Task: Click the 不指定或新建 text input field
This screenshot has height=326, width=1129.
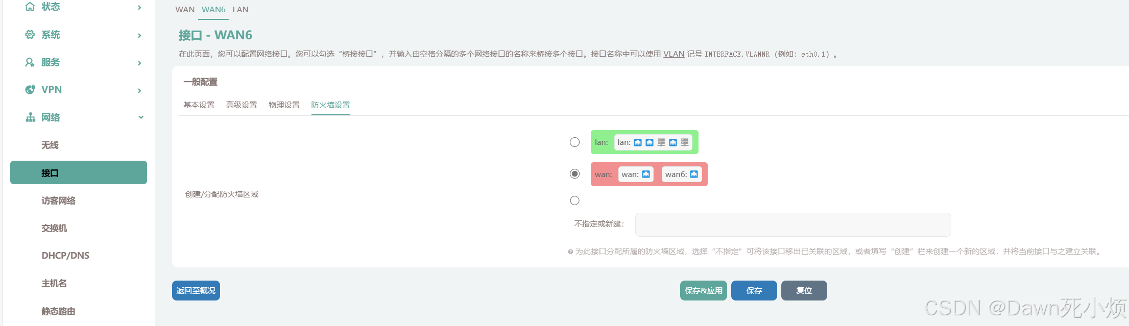Action: (792, 225)
